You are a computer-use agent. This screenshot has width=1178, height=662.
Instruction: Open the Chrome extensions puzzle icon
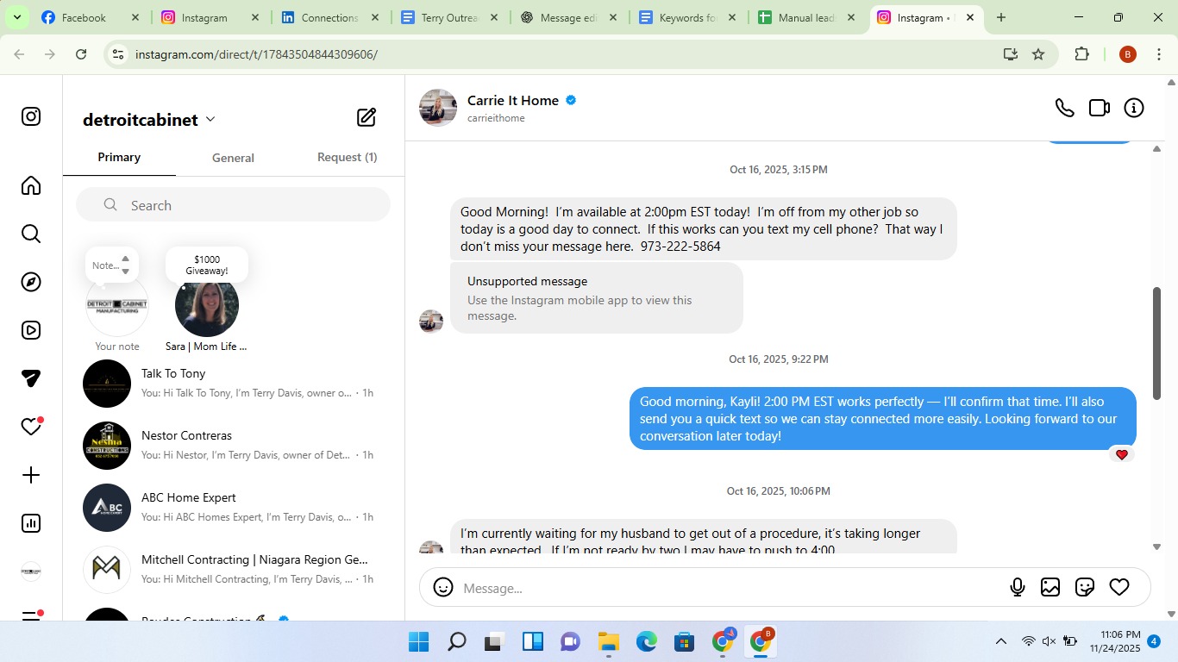1081,54
